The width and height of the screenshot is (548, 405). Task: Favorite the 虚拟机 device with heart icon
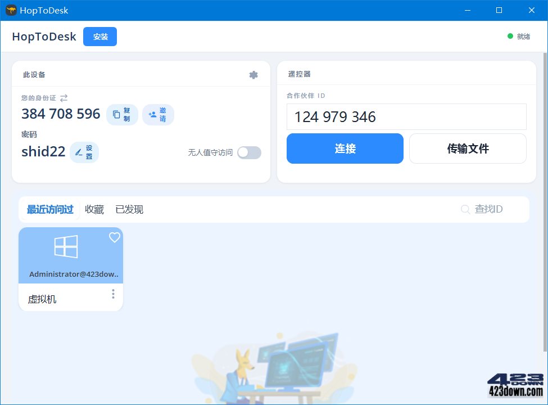(114, 237)
